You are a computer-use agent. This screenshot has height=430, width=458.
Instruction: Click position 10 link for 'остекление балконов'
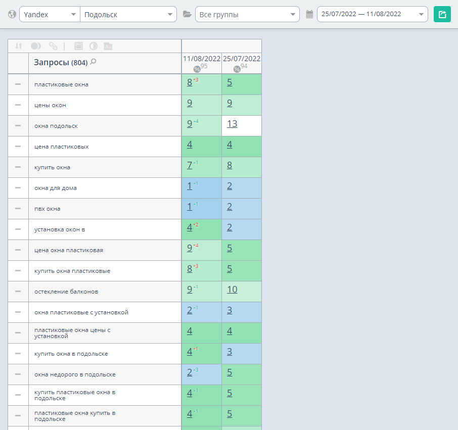[x=232, y=290]
